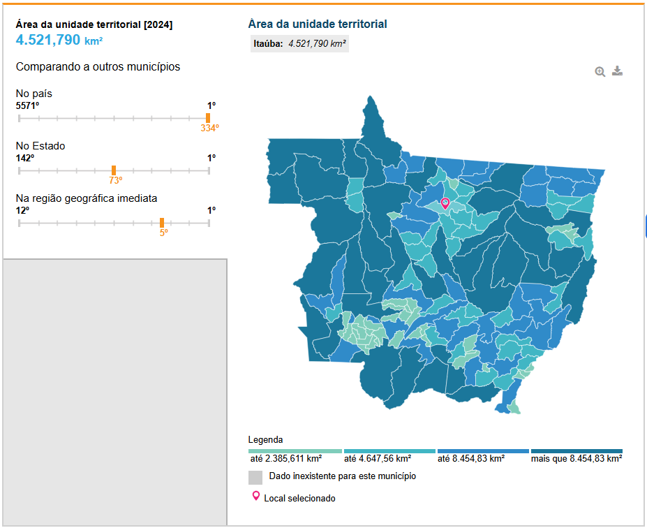
Task: Click the gray 'Dado inexistente' legend square
Action: point(255,477)
